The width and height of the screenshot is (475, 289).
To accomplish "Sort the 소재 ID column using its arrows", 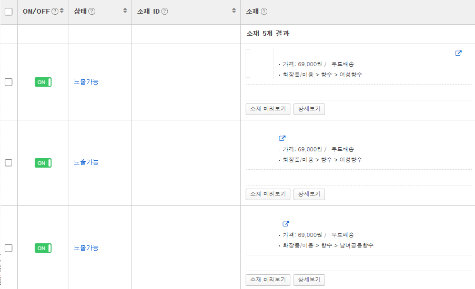I will [234, 11].
